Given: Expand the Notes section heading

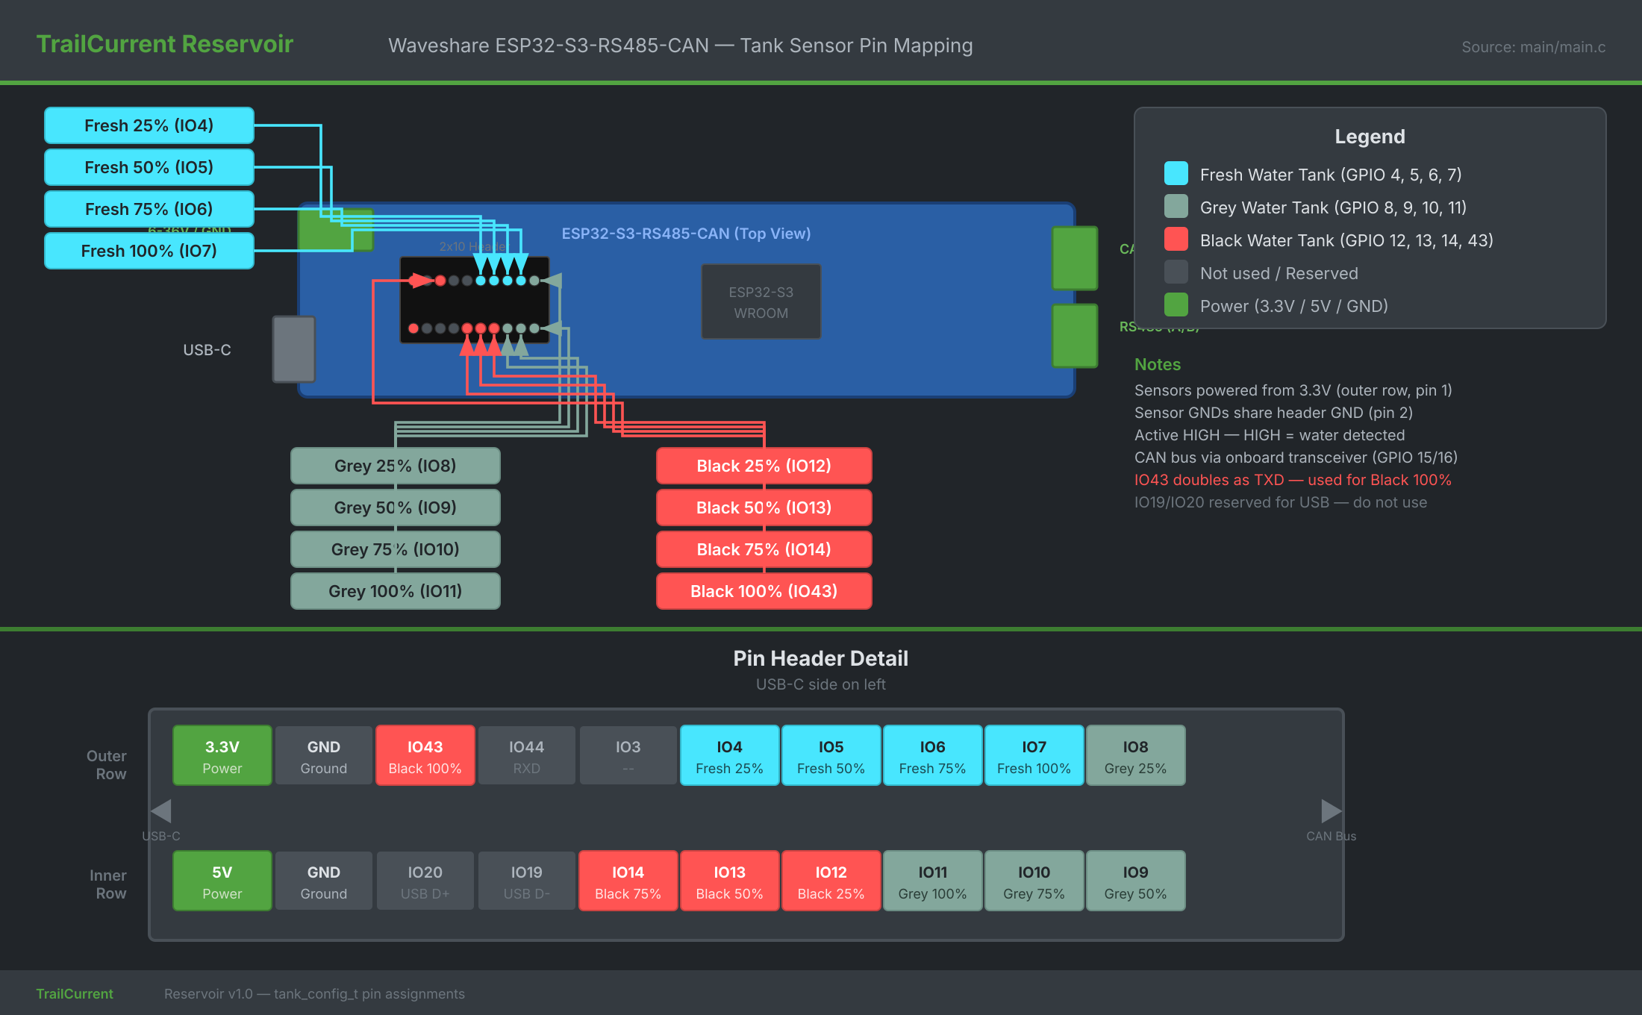Looking at the screenshot, I should [x=1157, y=364].
